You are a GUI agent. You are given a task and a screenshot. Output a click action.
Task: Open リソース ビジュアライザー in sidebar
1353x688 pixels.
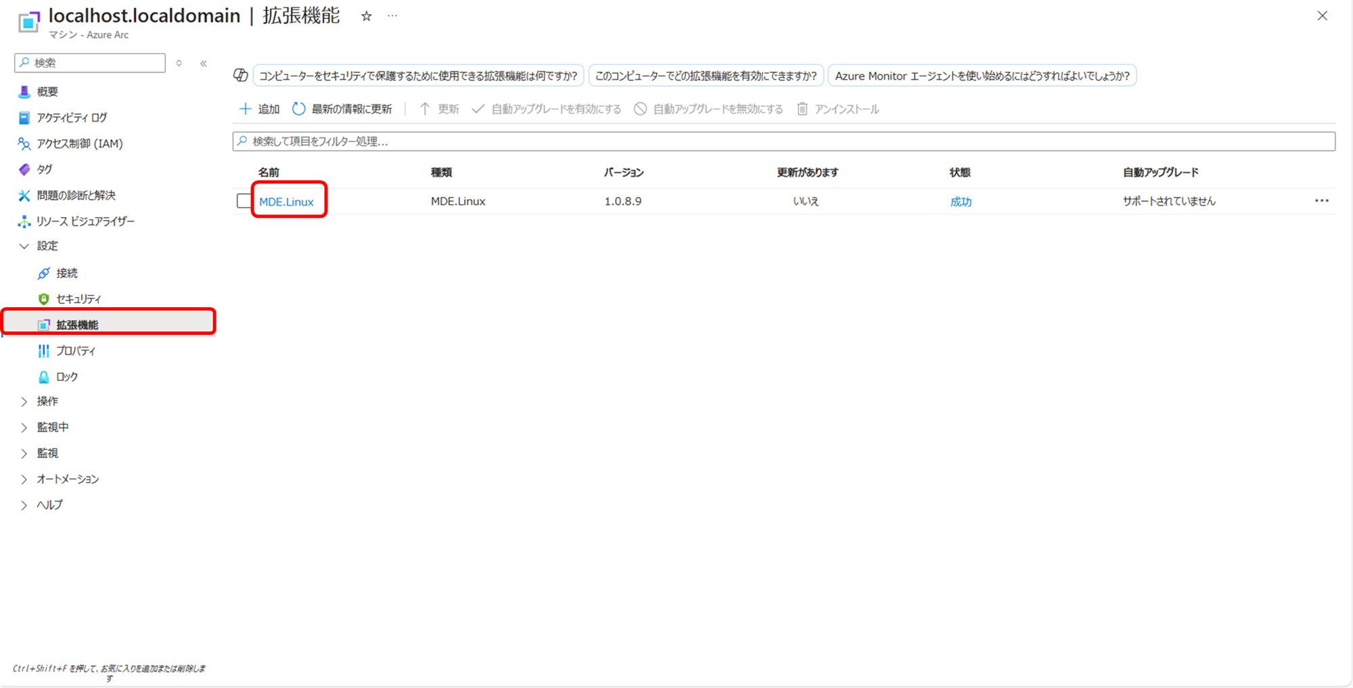pyautogui.click(x=85, y=221)
